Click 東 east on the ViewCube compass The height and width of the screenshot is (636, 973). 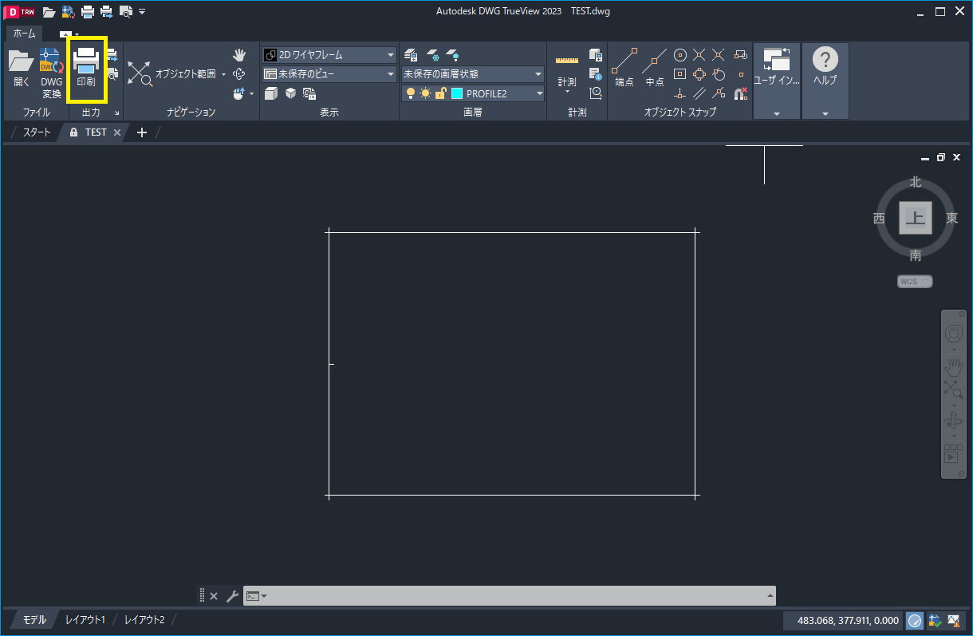[x=952, y=218]
